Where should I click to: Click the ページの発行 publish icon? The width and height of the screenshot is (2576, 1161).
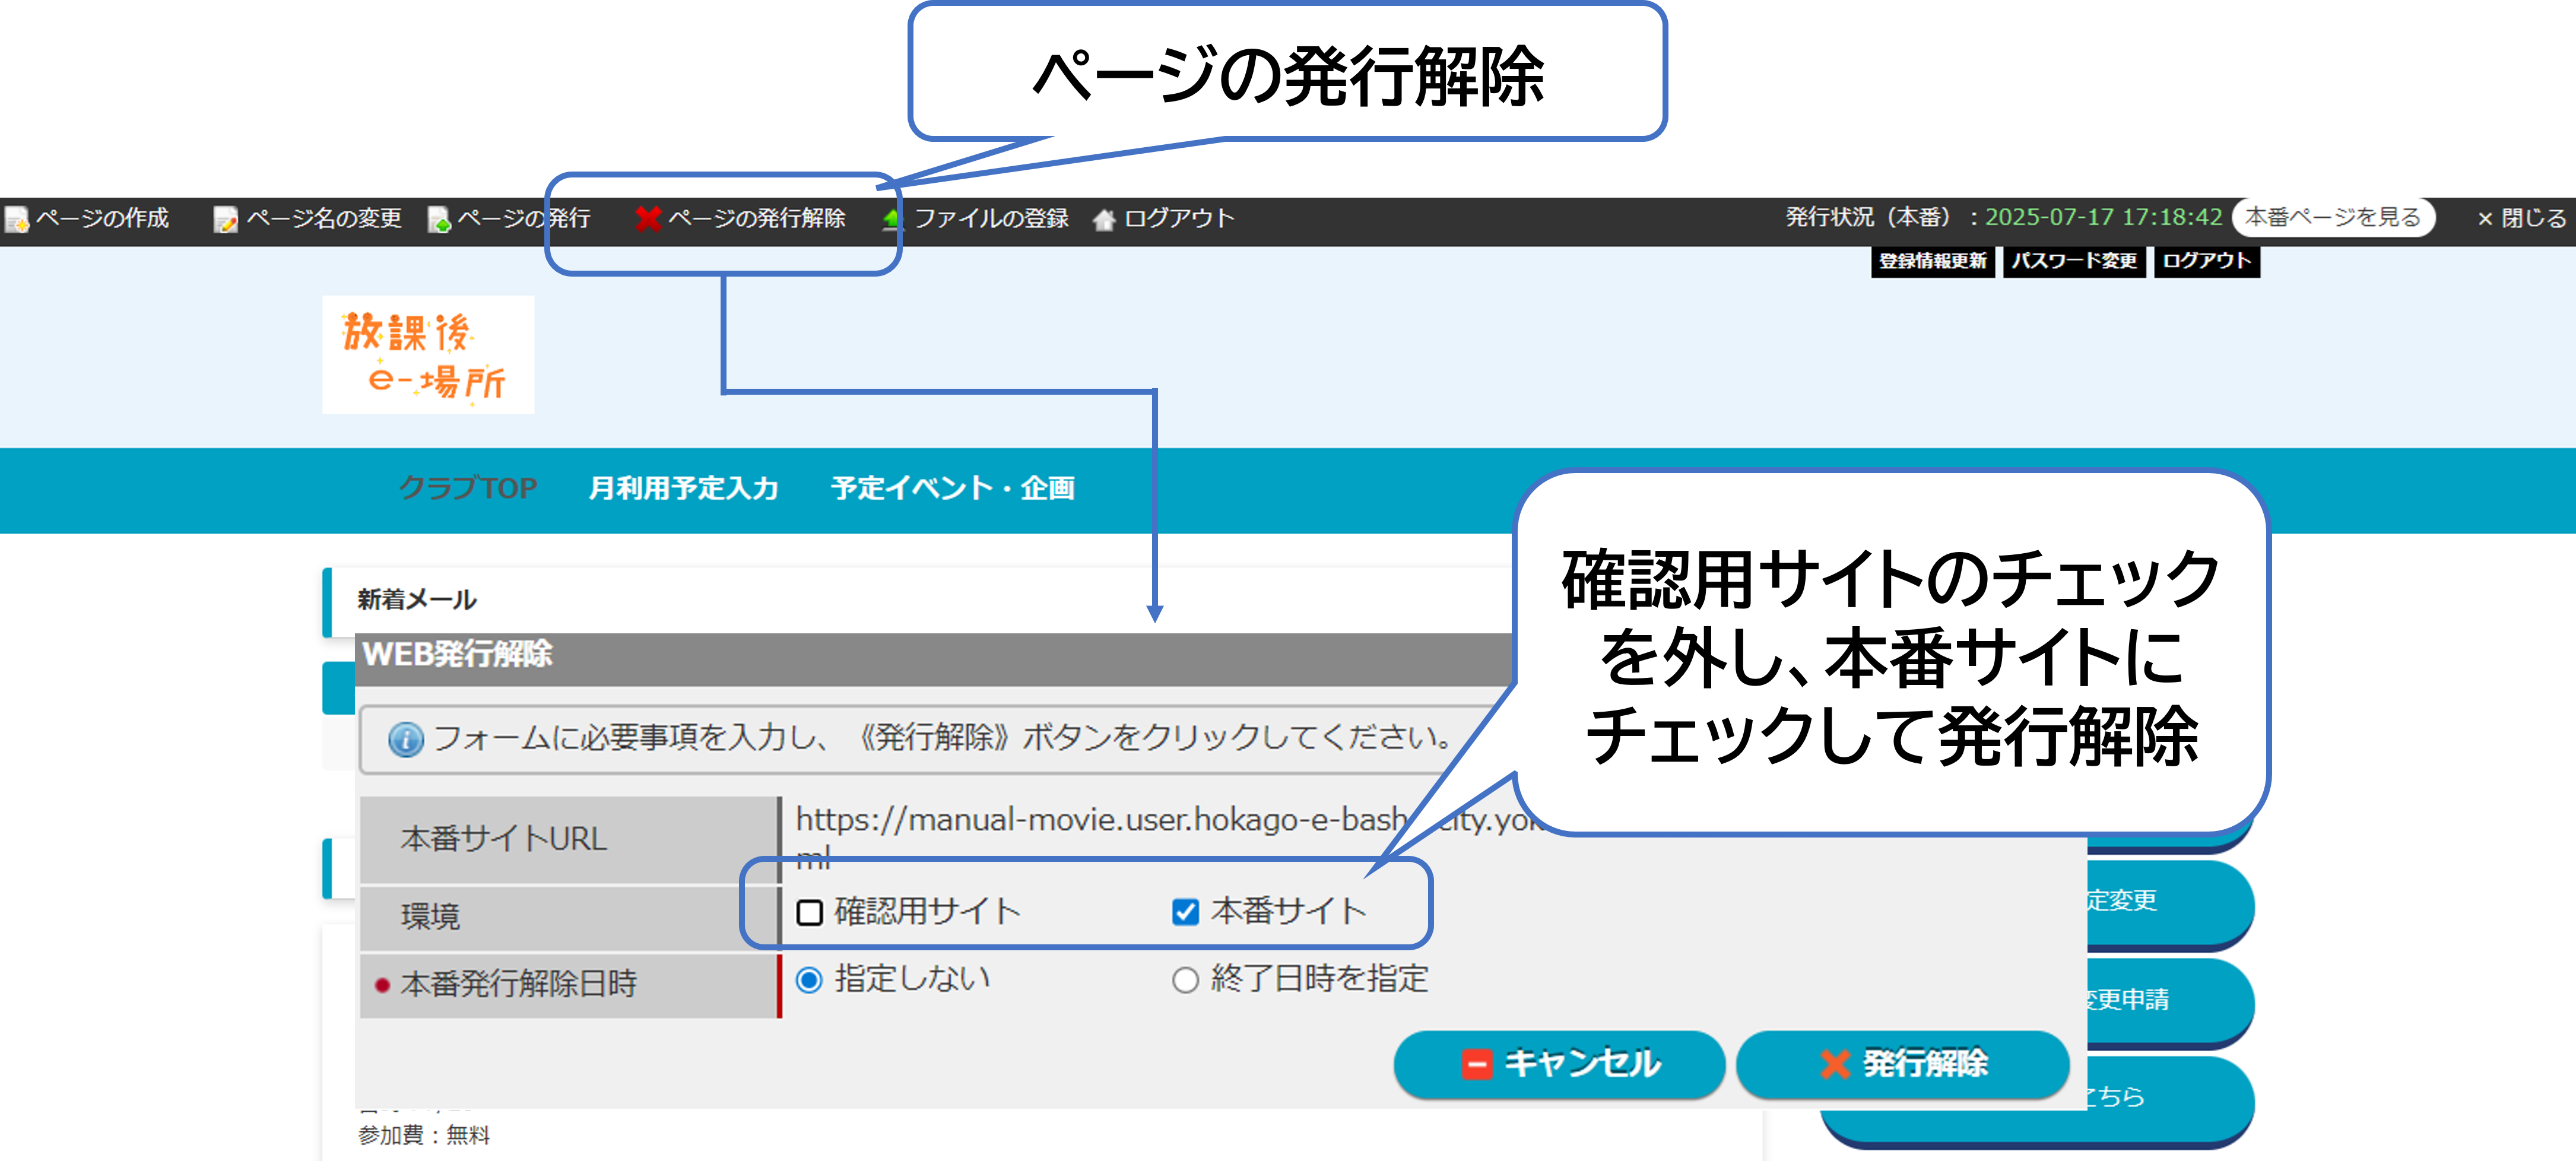pos(439,219)
